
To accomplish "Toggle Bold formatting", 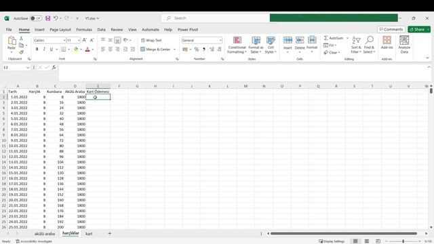I will pos(37,49).
